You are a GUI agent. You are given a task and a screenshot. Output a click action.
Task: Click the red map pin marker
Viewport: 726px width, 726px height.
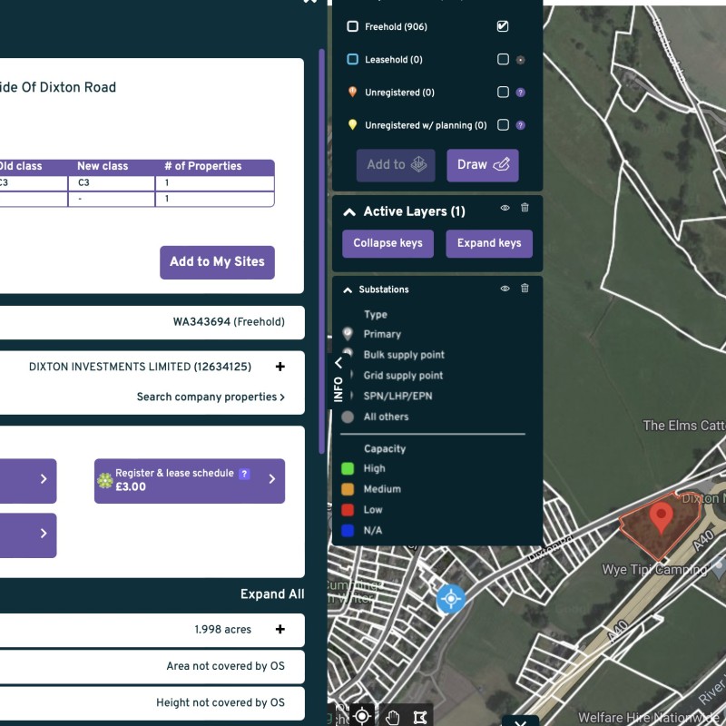coord(662,517)
